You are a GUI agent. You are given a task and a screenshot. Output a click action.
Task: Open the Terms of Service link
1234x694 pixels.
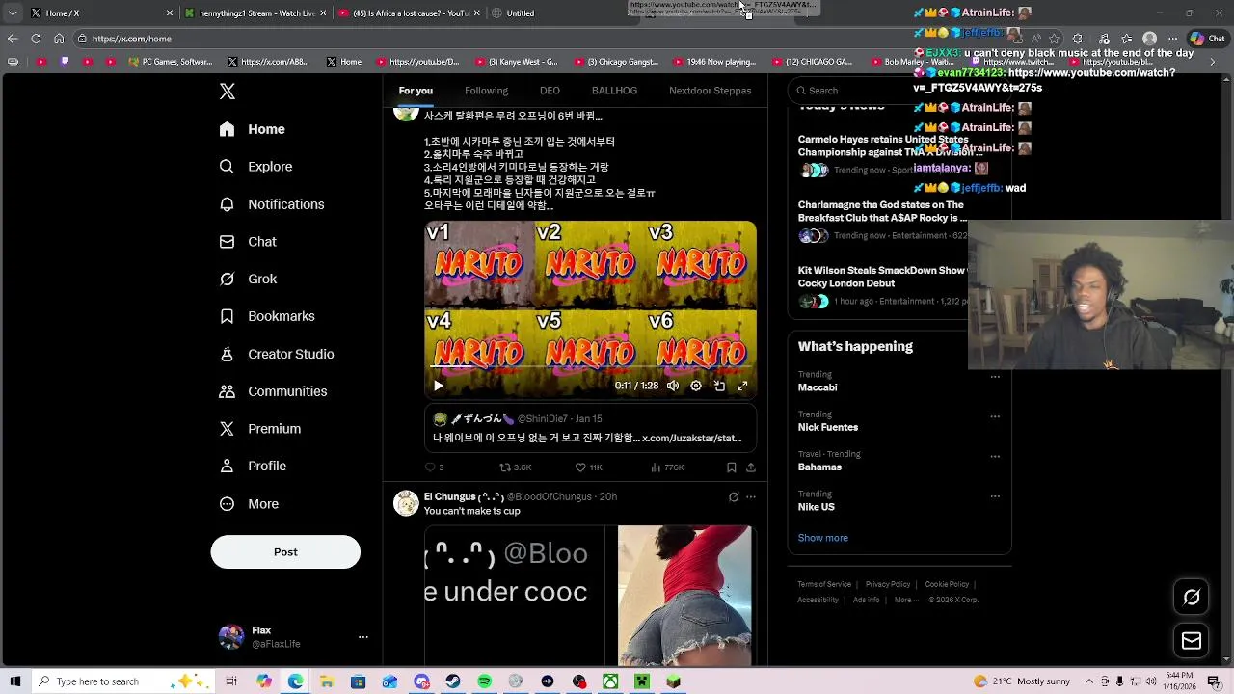pyautogui.click(x=824, y=584)
